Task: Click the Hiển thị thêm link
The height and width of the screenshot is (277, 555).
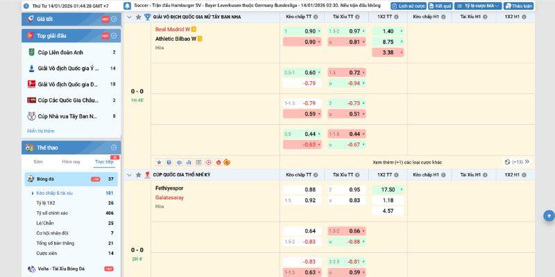Action: tap(40, 131)
